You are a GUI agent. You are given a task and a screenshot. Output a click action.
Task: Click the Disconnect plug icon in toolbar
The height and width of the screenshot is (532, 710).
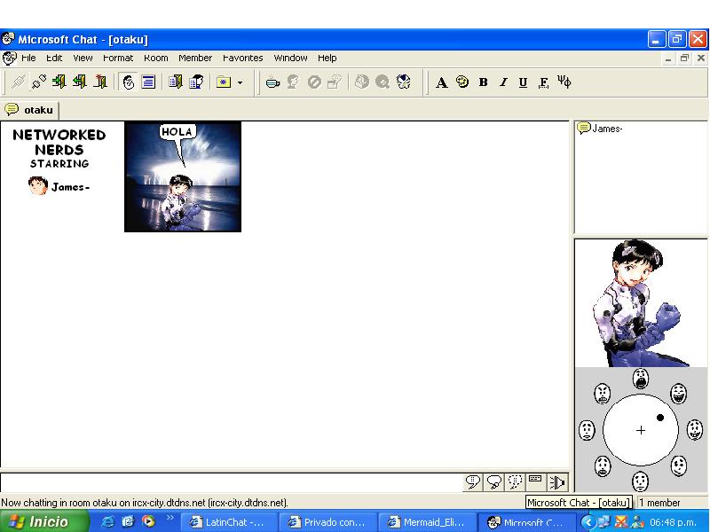(x=39, y=82)
